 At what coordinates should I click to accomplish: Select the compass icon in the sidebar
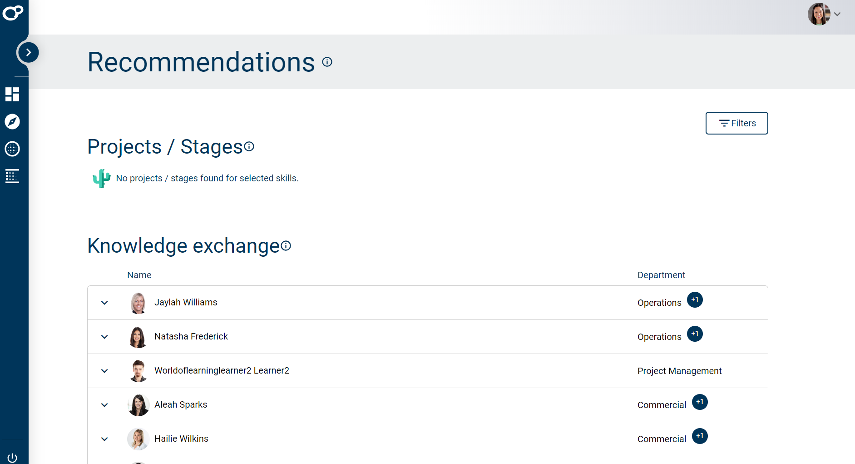[x=12, y=122]
